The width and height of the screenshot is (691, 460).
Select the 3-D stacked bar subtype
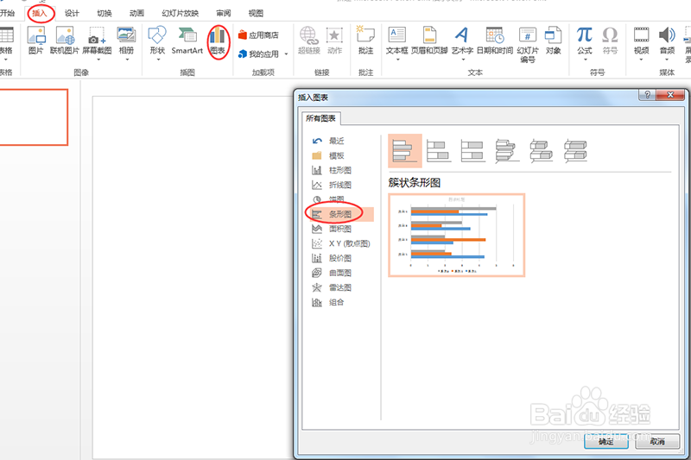point(542,151)
